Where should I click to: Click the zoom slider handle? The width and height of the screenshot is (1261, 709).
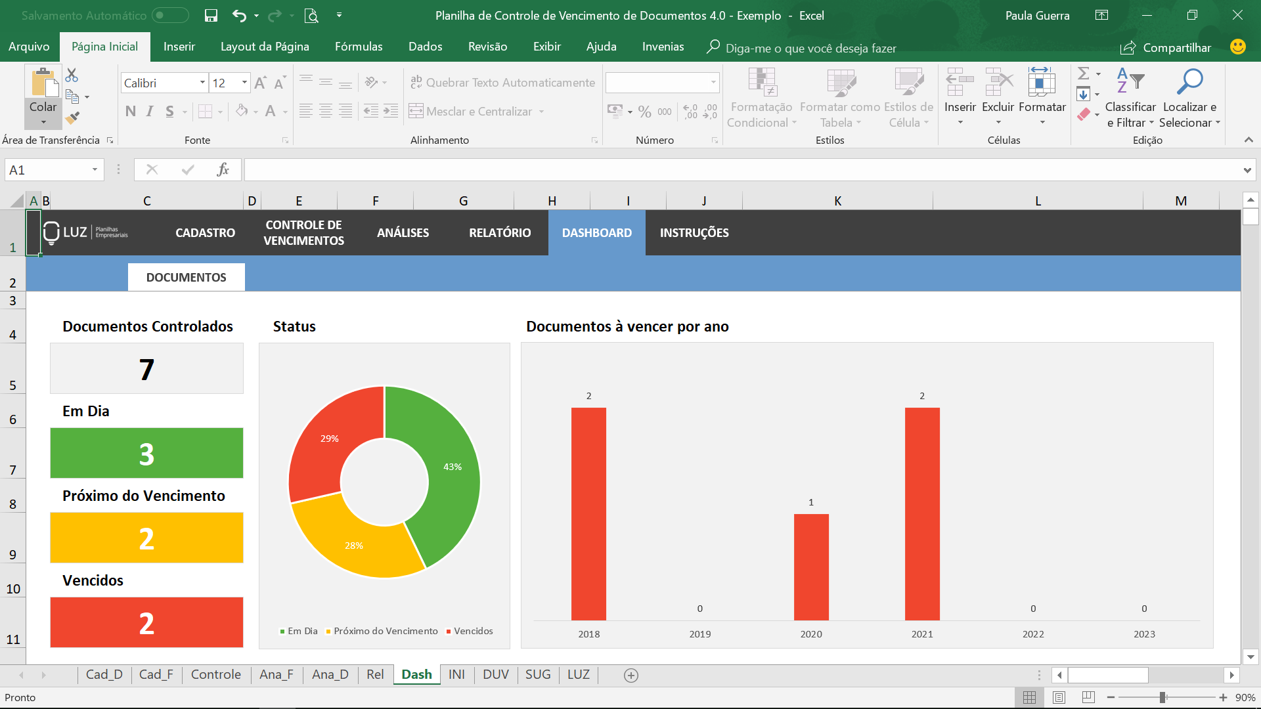coord(1162,697)
